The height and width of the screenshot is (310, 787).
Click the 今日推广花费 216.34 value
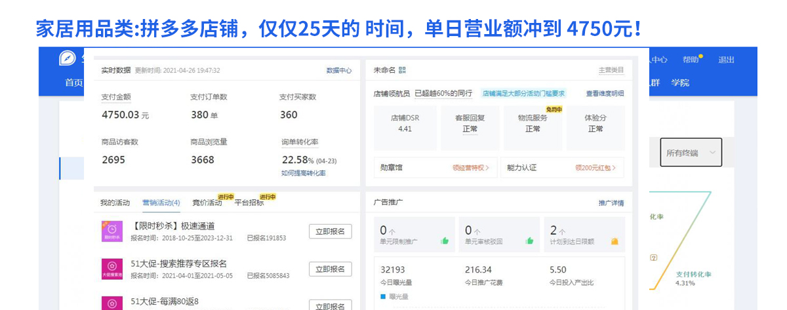coord(478,269)
